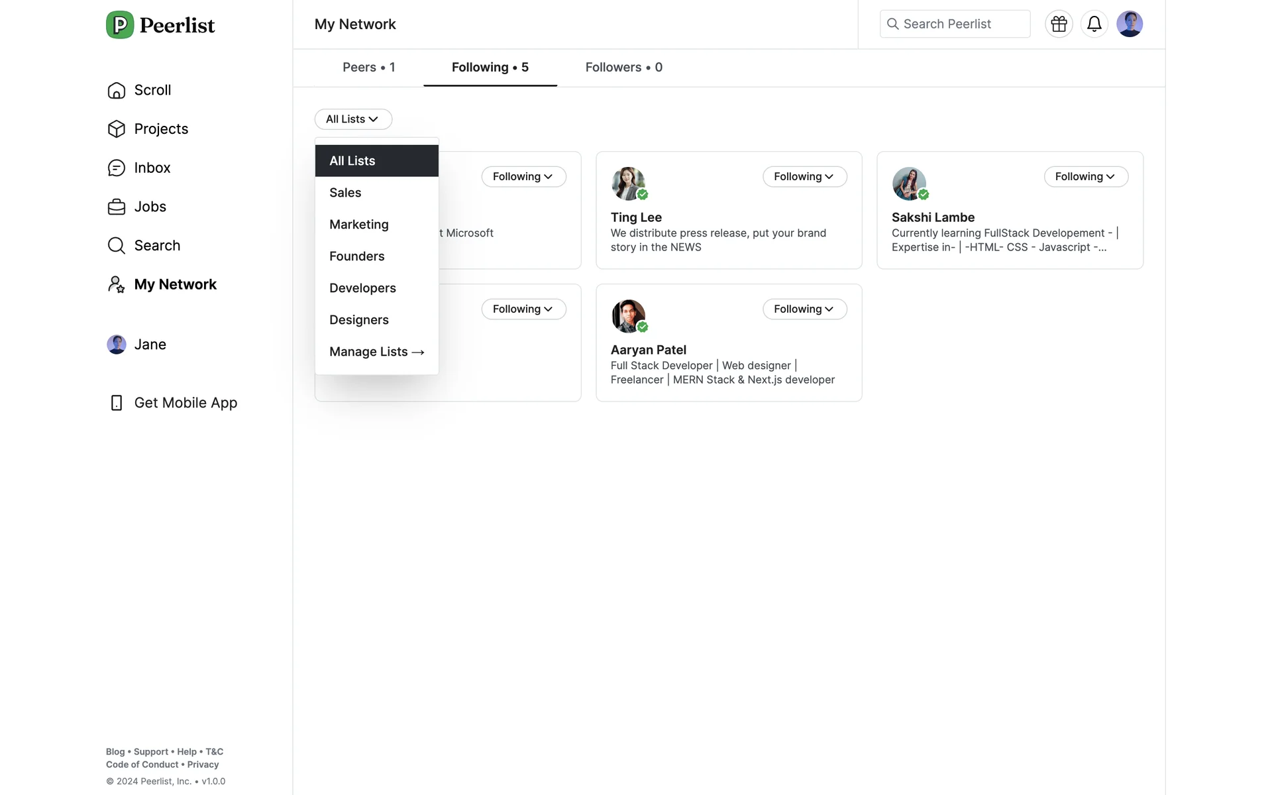Screen dimensions: 1272x795
Task: Click the Peerlist logo icon
Action: [x=120, y=25]
